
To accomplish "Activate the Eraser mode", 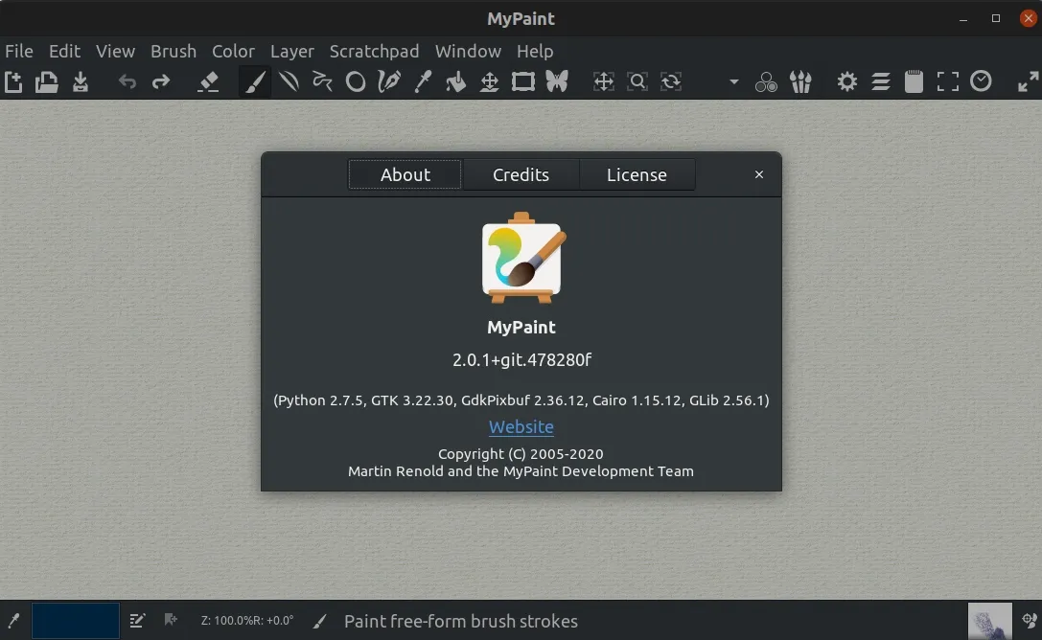I will pyautogui.click(x=209, y=81).
